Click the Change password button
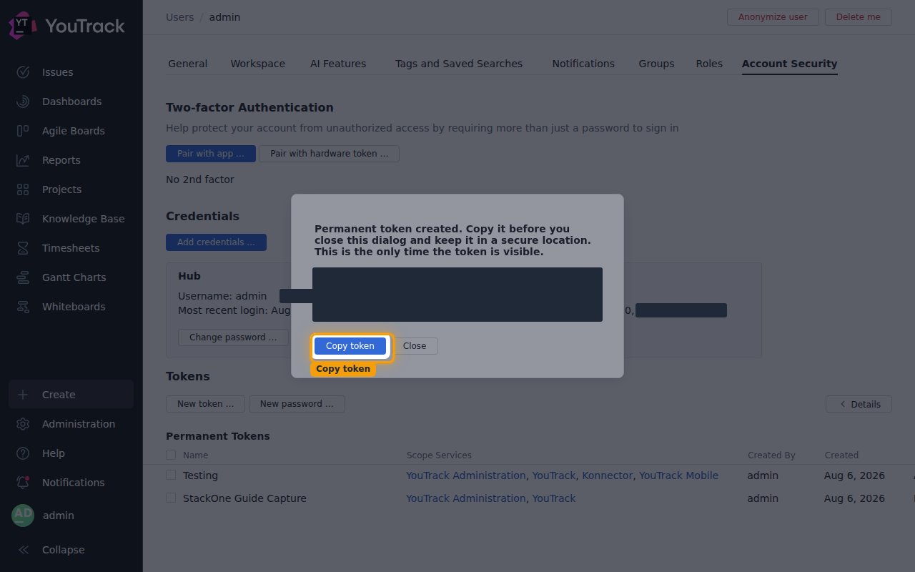Image resolution: width=915 pixels, height=572 pixels. (x=233, y=337)
